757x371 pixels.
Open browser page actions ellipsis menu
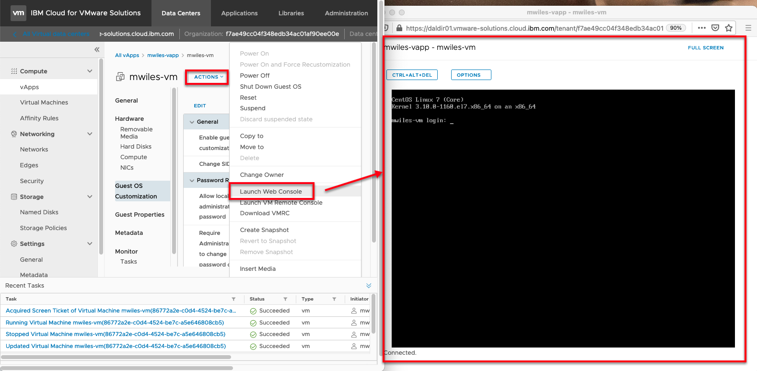702,28
